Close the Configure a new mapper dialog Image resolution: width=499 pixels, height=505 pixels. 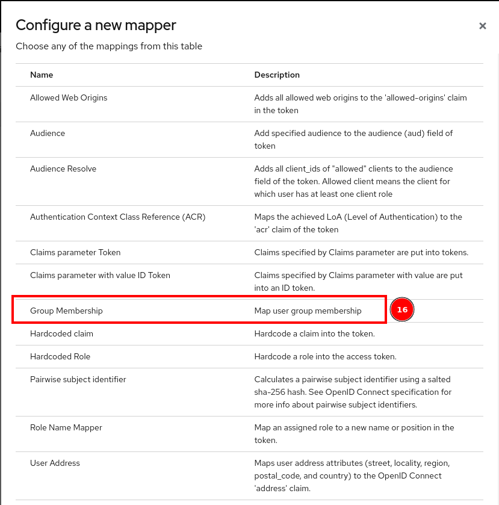[x=482, y=26]
